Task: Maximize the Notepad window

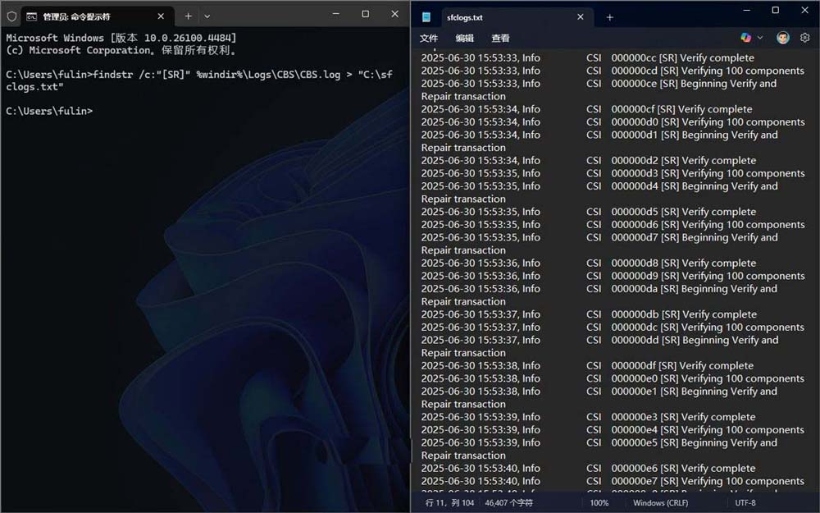Action: [776, 10]
